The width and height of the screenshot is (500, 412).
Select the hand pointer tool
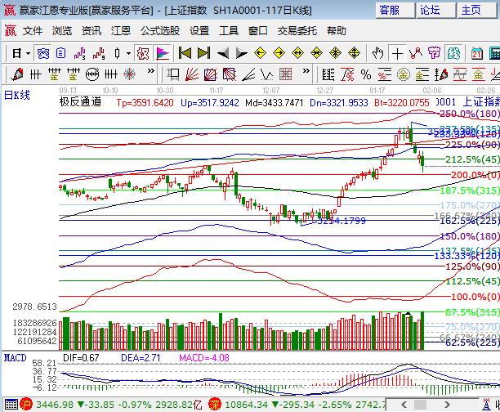point(378,53)
